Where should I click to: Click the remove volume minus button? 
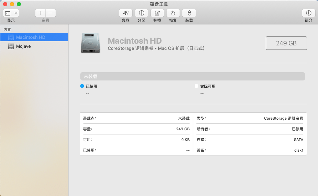tap(50, 13)
